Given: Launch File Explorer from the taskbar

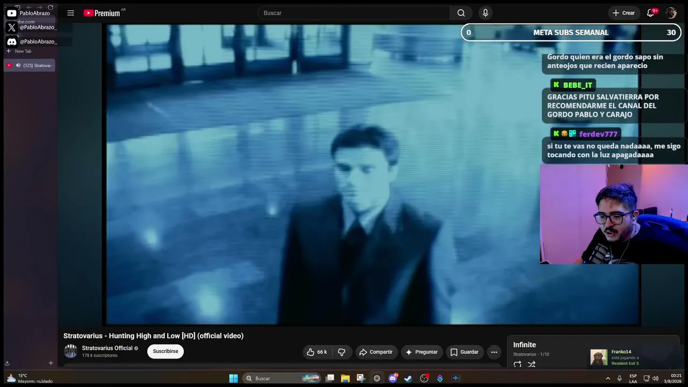Looking at the screenshot, I should (x=346, y=378).
